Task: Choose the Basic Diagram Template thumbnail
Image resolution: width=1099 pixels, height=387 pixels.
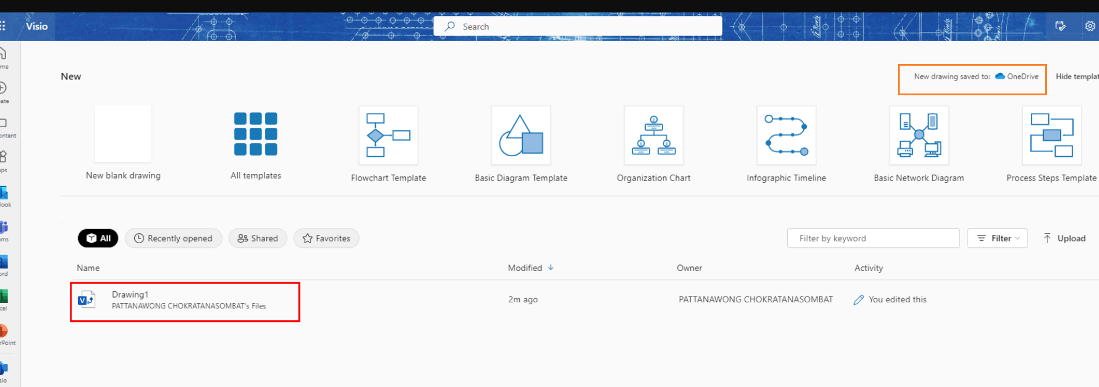Action: tap(521, 135)
